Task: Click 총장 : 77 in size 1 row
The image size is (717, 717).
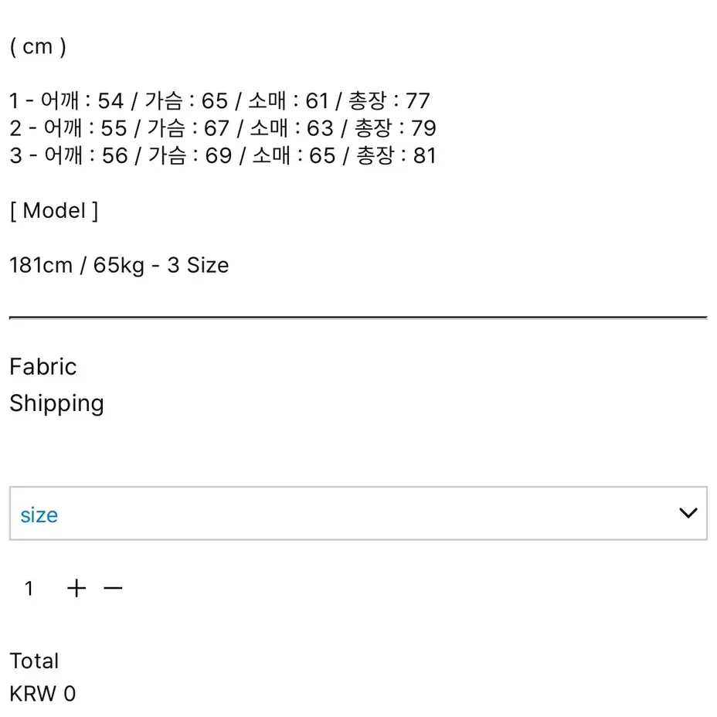Action: pyautogui.click(x=389, y=100)
